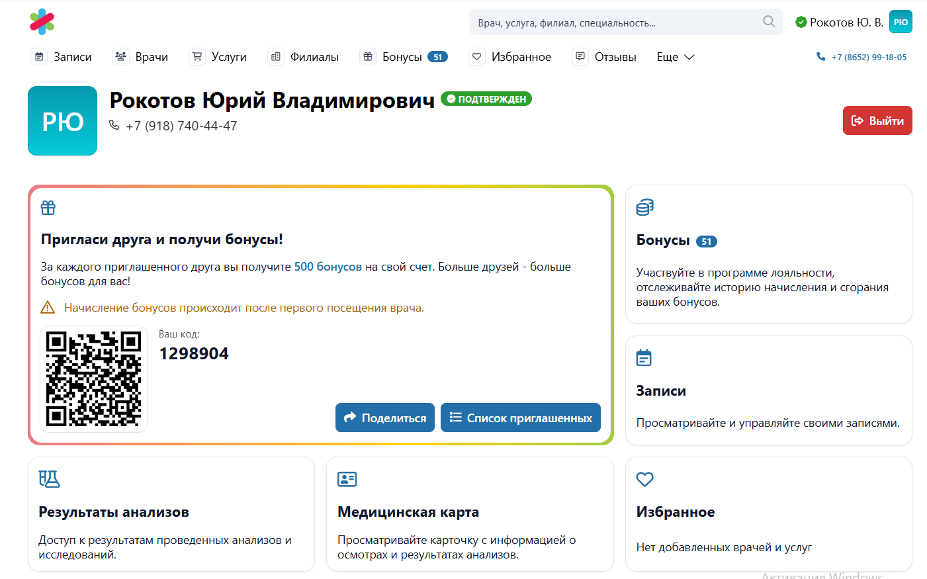
Task: Click the clinic logo in the header
Action: point(42,22)
